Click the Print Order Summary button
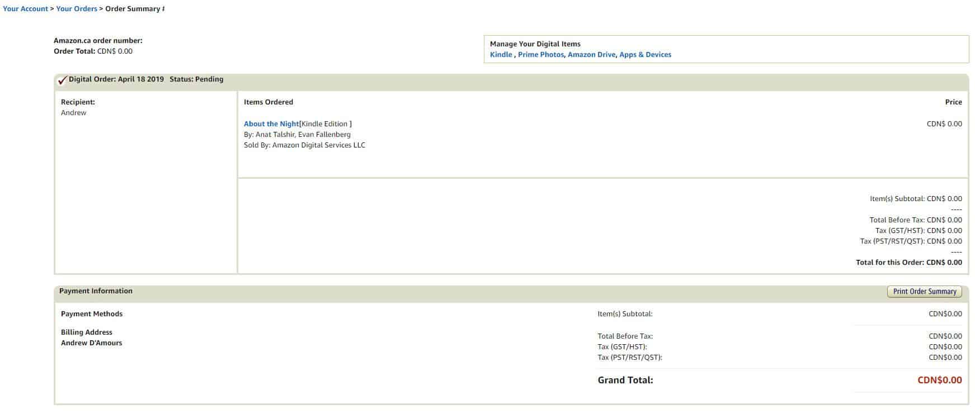The height and width of the screenshot is (414, 975). coord(925,292)
